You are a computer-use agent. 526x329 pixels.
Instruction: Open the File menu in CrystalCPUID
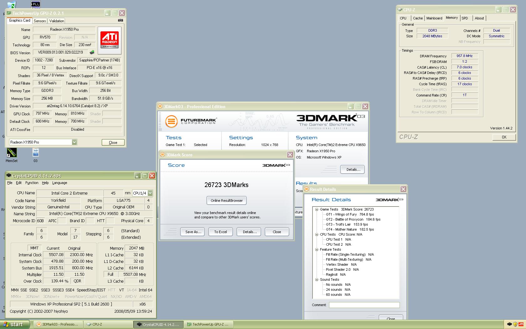click(x=10, y=183)
